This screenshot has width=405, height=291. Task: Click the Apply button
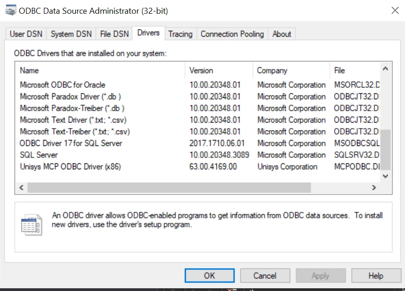click(x=320, y=275)
